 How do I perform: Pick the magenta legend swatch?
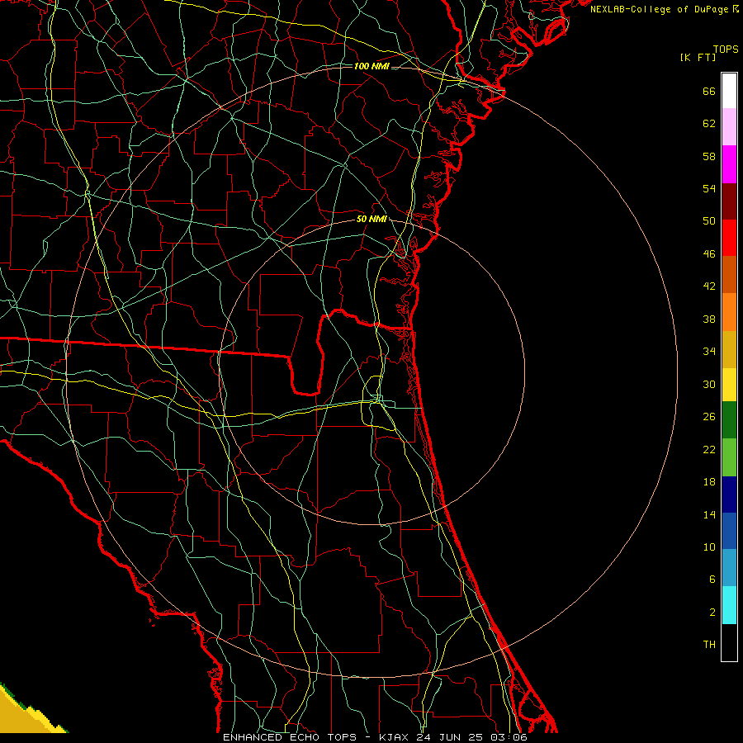pyautogui.click(x=729, y=164)
